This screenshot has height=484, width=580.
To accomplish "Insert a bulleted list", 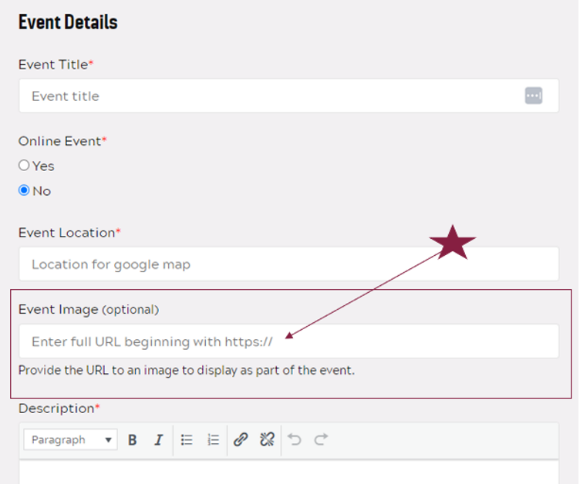I will [187, 439].
